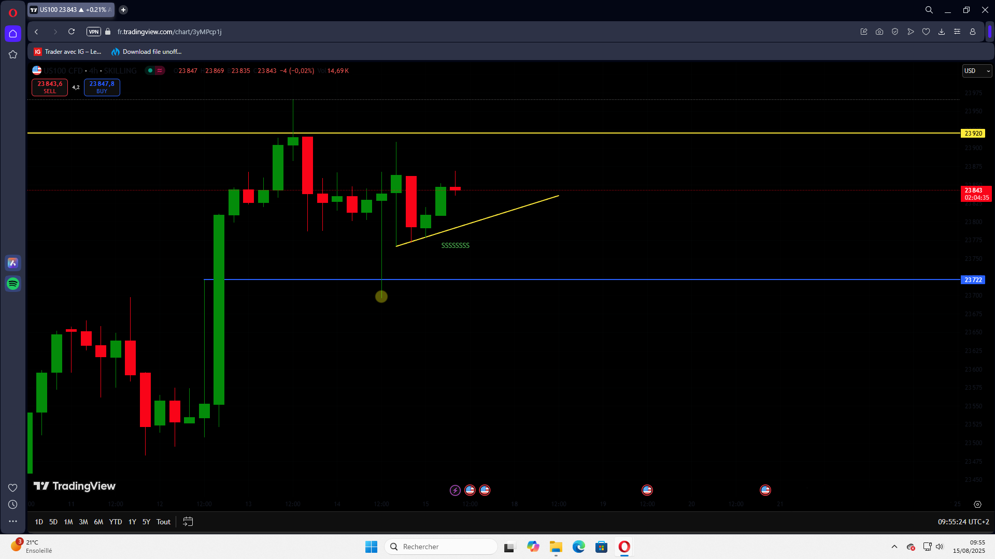
Task: Open sidebar history clock icon
Action: tap(13, 505)
